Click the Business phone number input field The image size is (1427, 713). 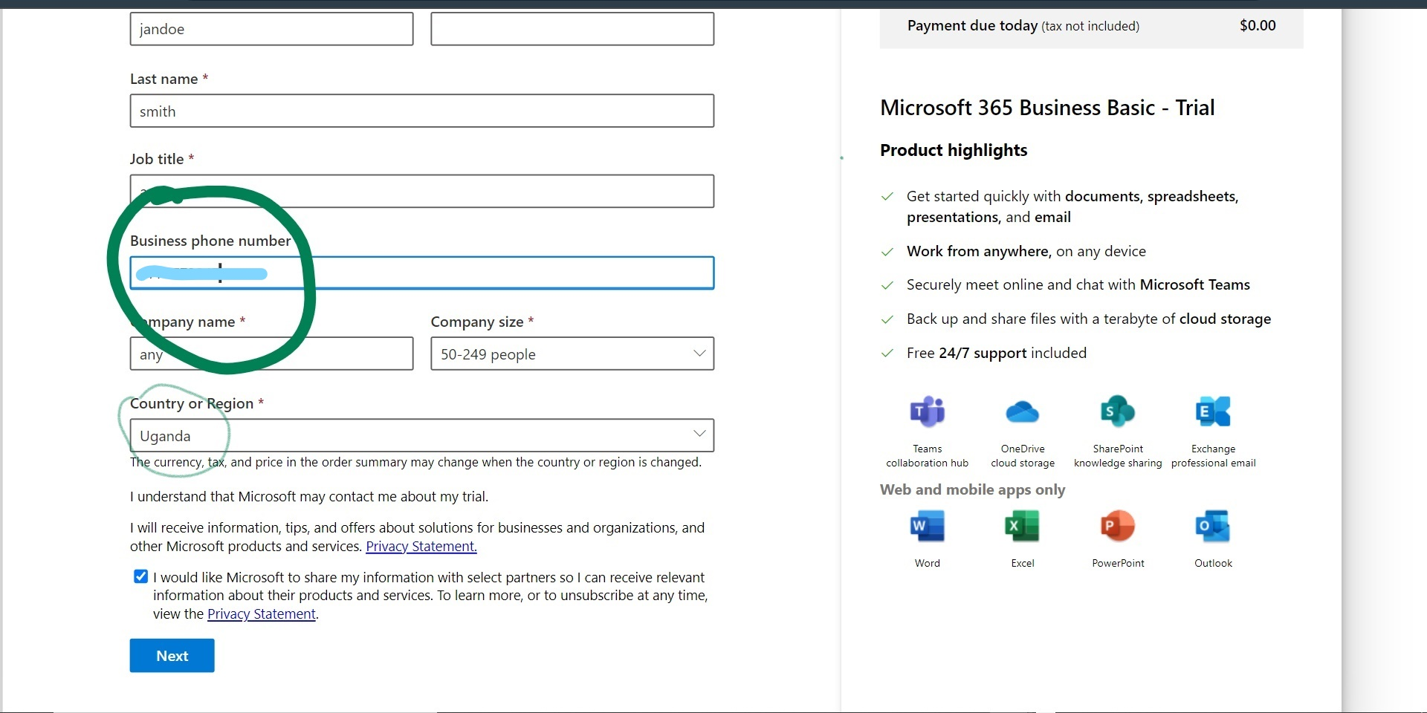pos(422,273)
